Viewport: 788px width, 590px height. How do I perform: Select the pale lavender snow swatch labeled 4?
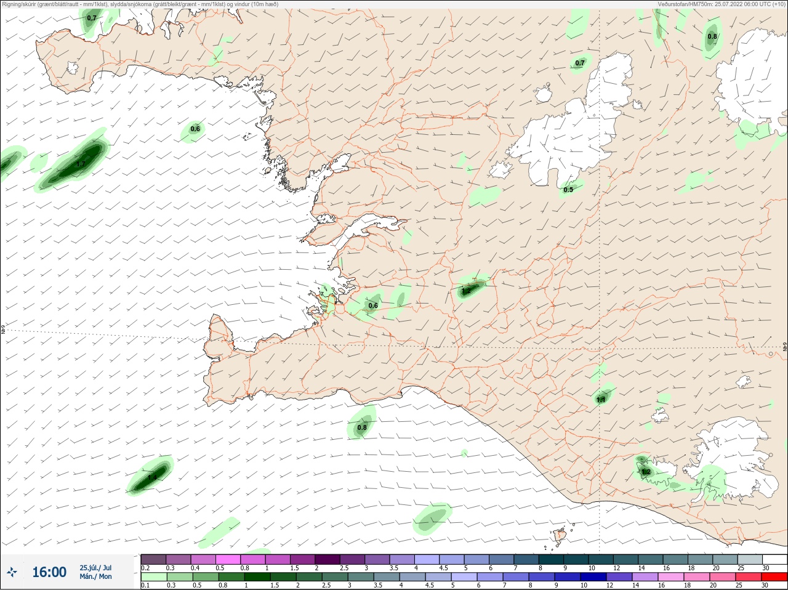[427, 559]
